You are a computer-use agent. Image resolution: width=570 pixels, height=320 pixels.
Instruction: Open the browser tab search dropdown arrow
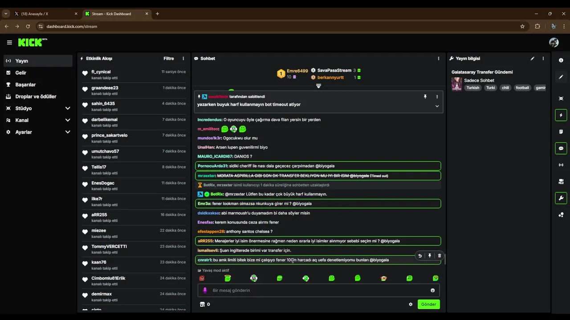pos(5,14)
